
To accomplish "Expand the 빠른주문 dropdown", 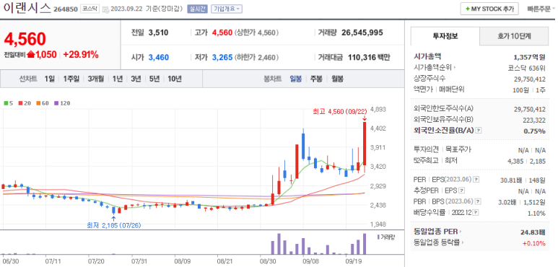I will pos(541,9).
